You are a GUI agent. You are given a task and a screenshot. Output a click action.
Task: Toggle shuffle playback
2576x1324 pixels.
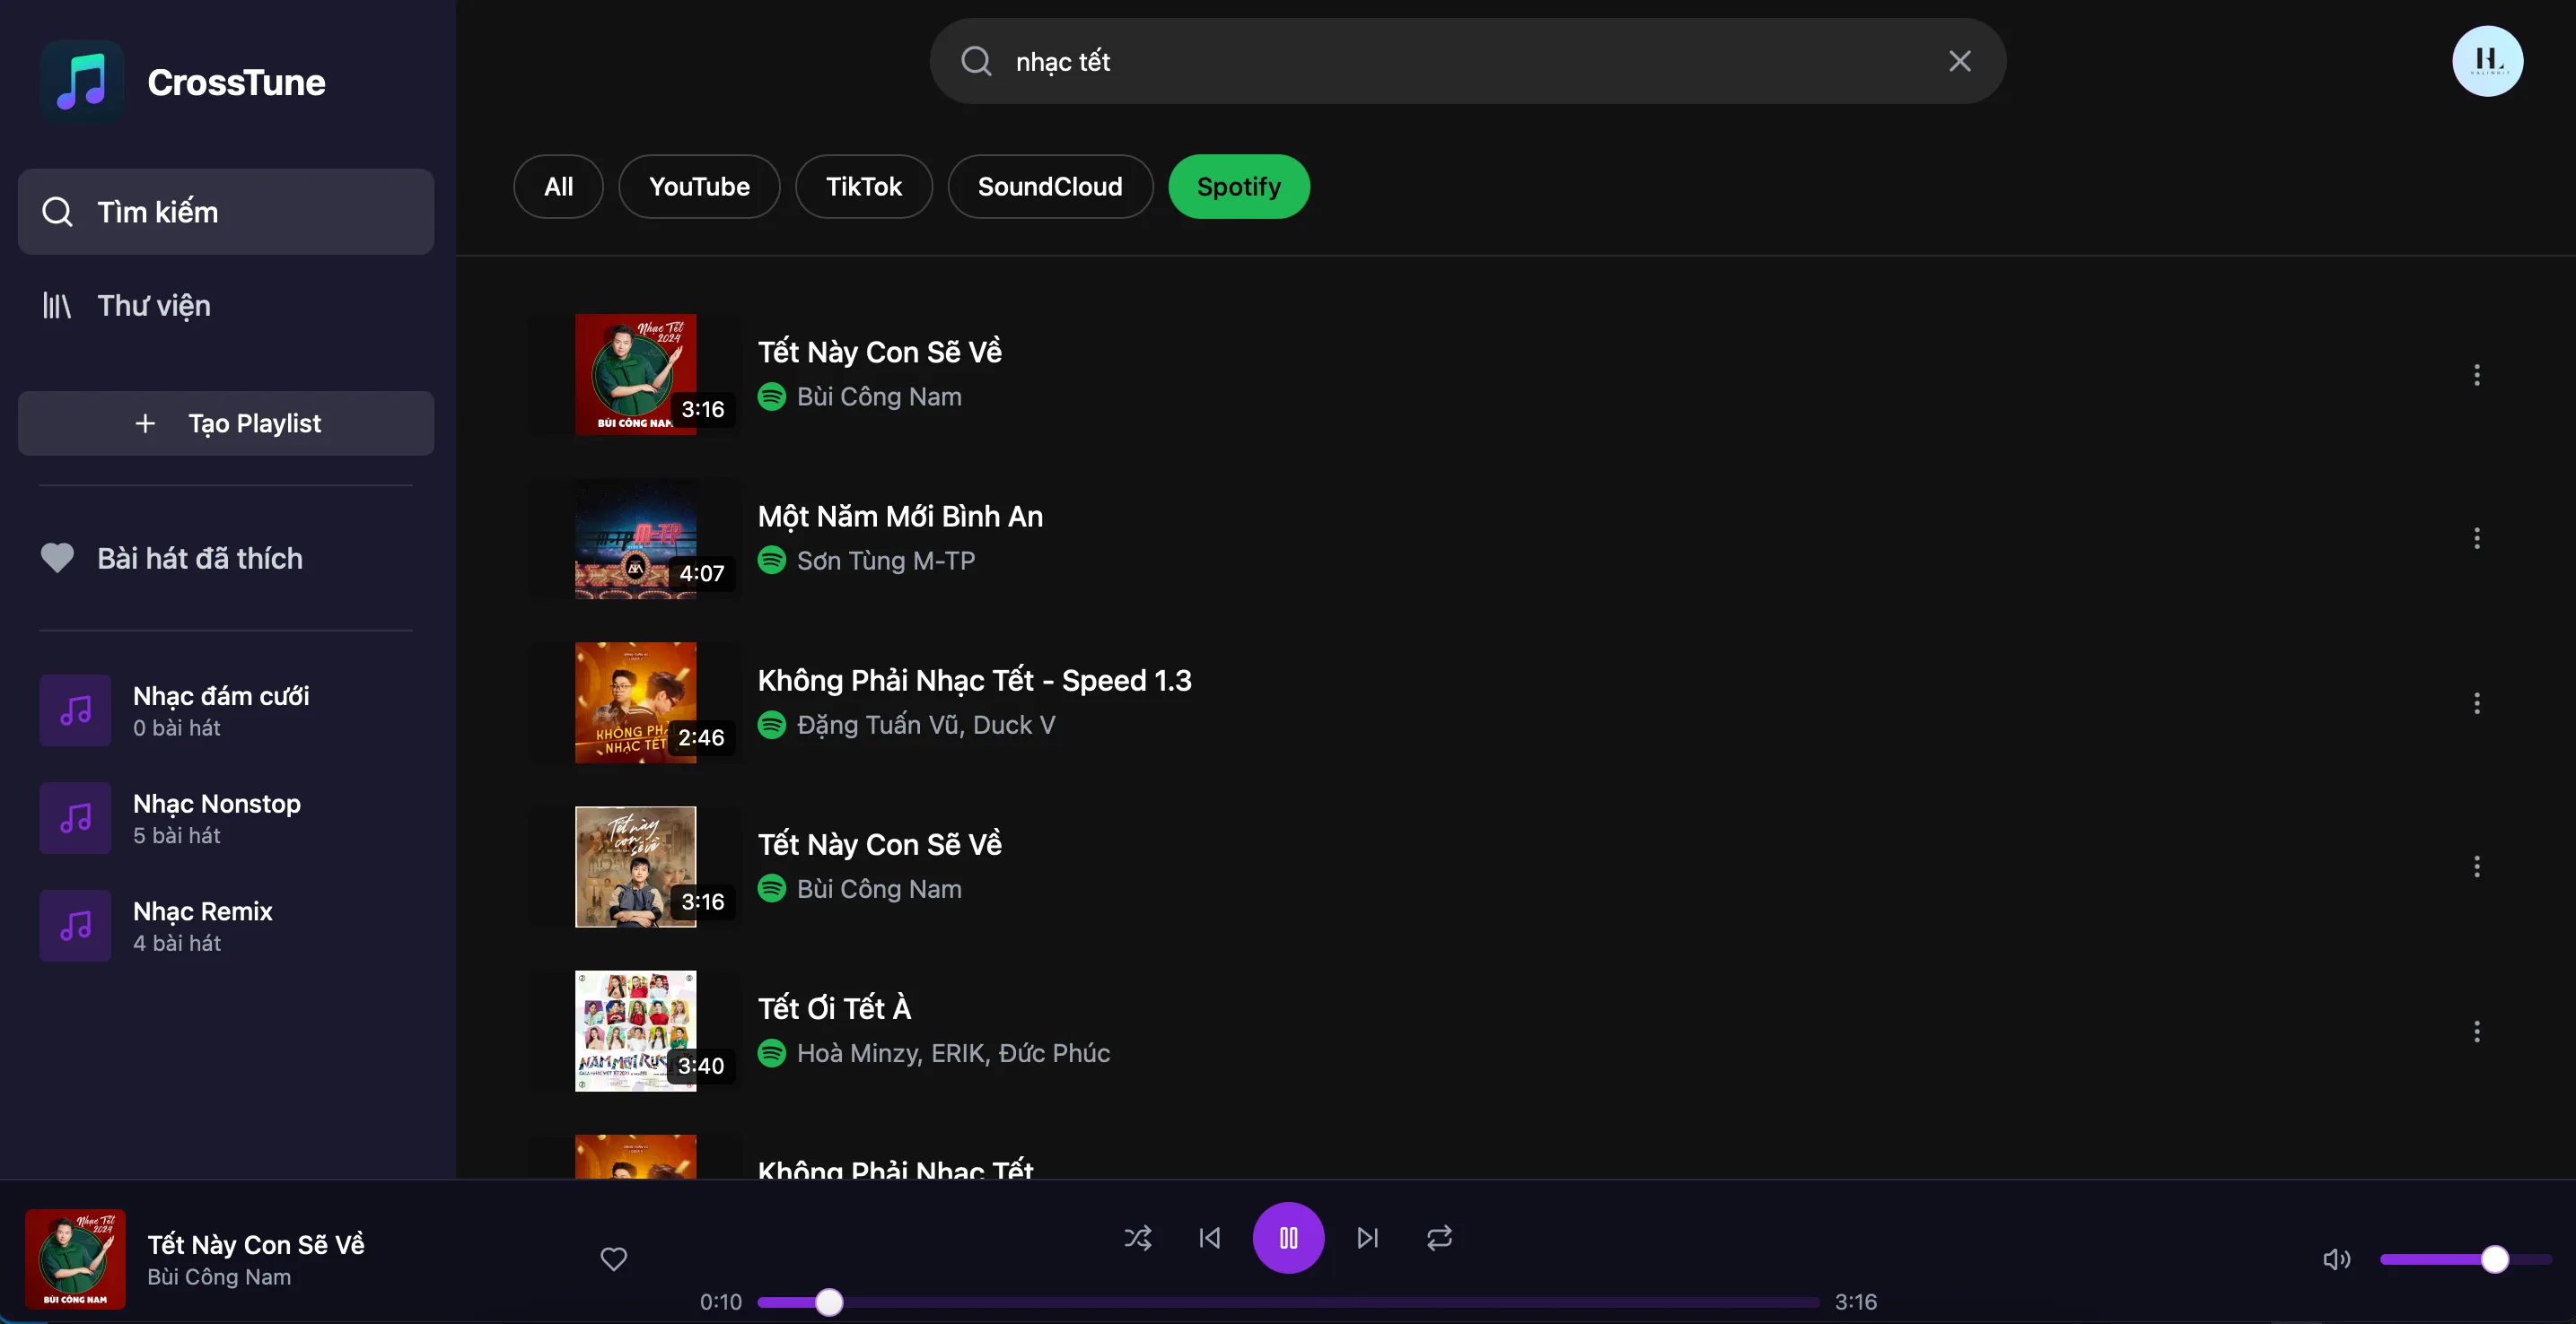(1137, 1238)
